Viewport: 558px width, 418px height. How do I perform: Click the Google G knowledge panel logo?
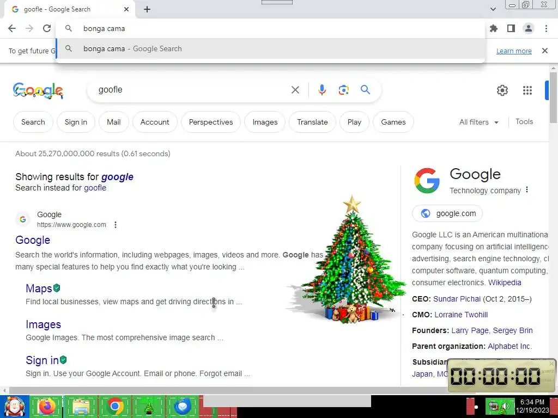coord(427,181)
